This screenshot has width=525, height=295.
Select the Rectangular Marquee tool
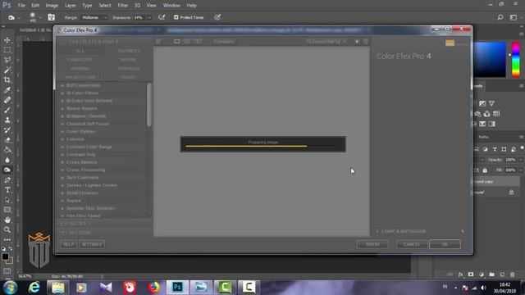(x=7, y=50)
